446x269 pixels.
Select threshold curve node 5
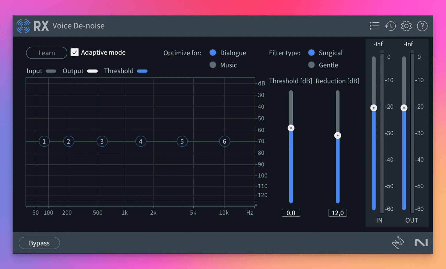click(x=182, y=142)
